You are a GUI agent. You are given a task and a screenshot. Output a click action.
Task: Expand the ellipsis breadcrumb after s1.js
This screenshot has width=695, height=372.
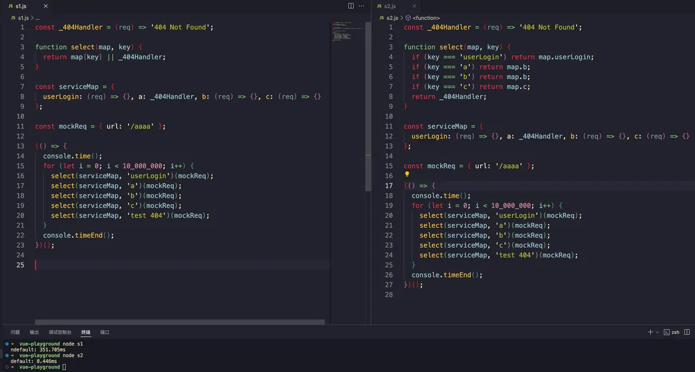tap(37, 18)
